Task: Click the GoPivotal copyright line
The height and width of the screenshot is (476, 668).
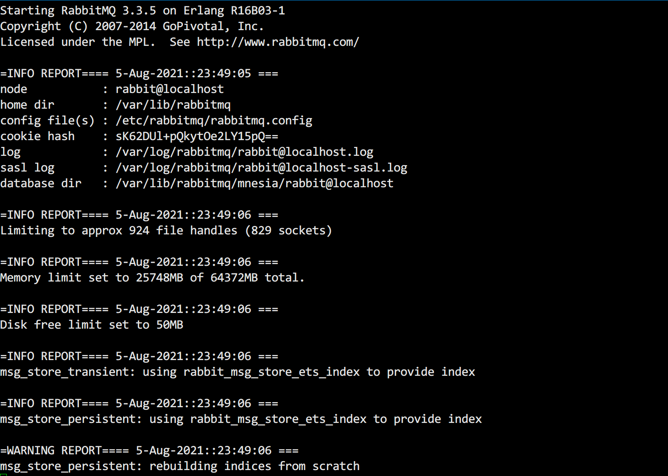Action: [131, 26]
